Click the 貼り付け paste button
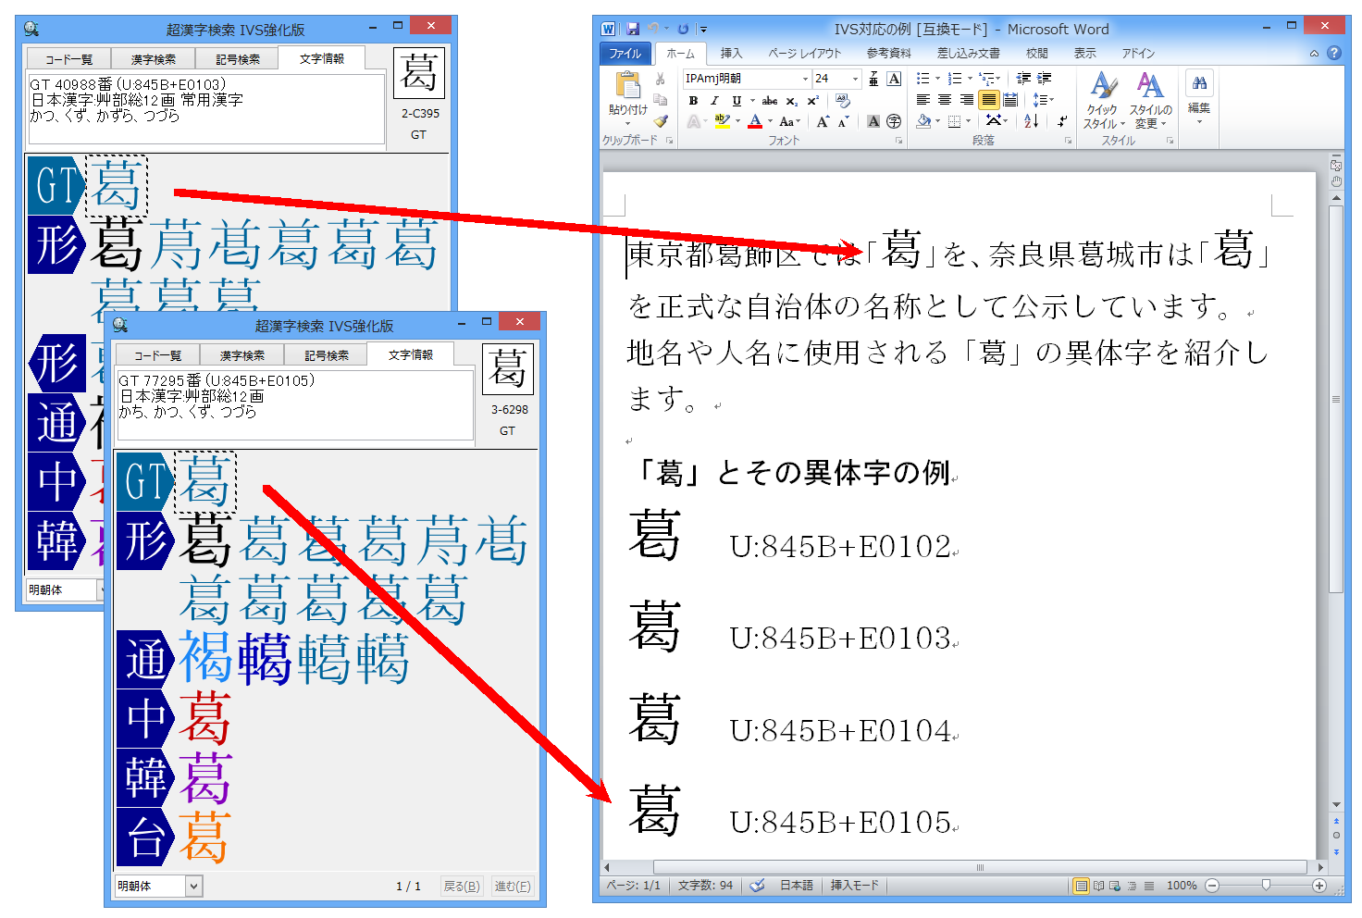The image size is (1362, 918). 628,96
